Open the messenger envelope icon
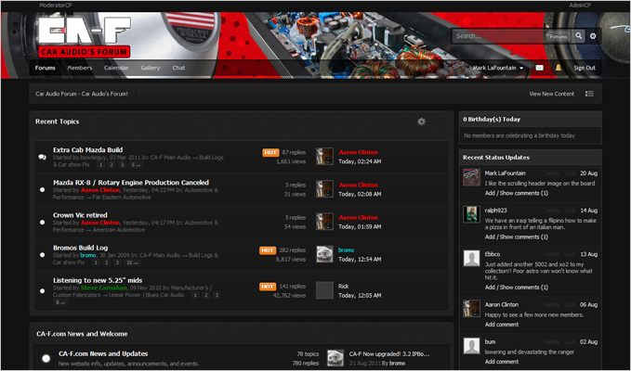This screenshot has height=371, width=631. pos(540,68)
